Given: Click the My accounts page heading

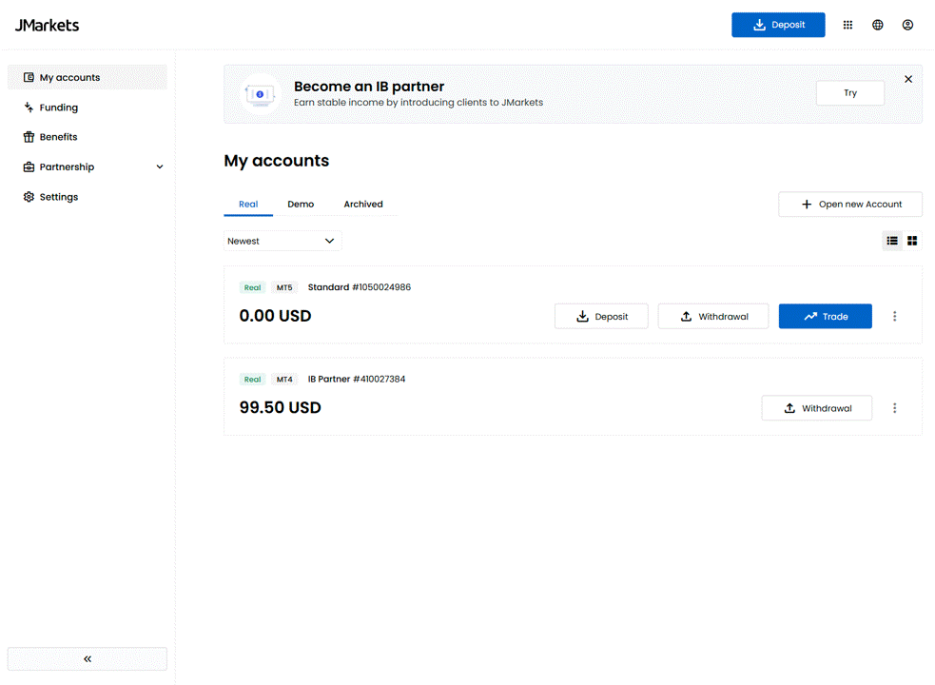Looking at the screenshot, I should [x=276, y=161].
